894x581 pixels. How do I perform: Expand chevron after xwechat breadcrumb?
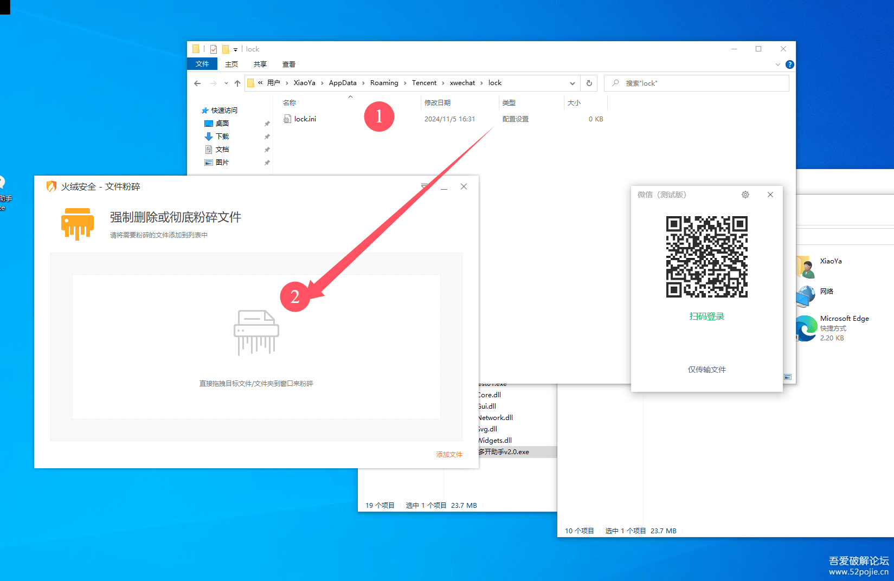point(481,83)
